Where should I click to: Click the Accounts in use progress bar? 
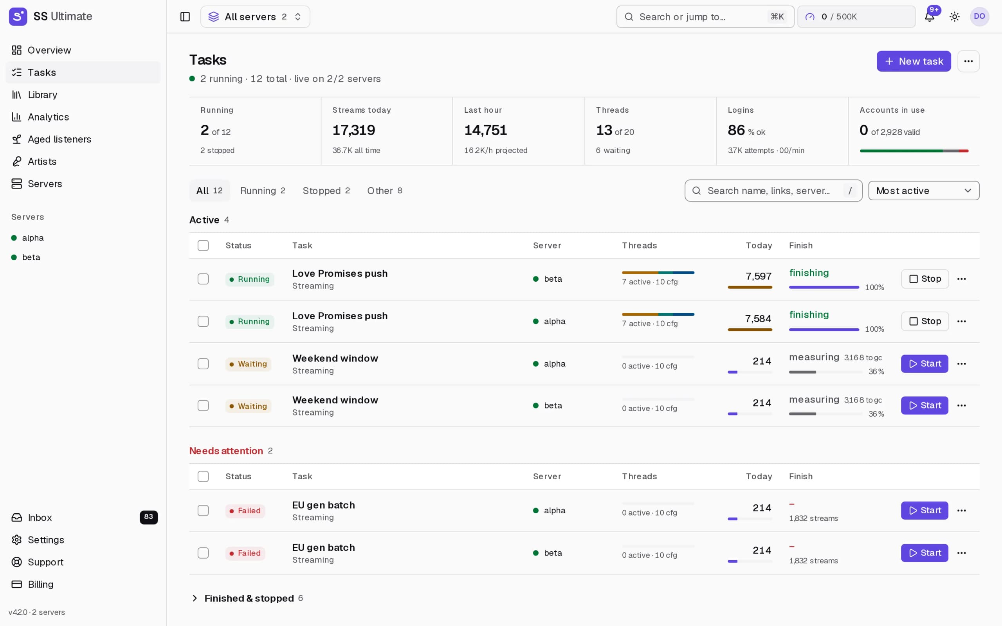pyautogui.click(x=914, y=151)
